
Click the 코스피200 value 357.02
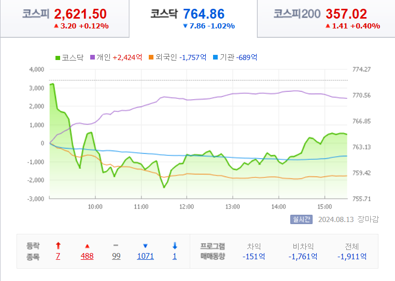[346, 14]
